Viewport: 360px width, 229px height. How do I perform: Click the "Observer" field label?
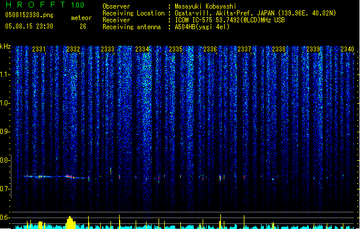(x=116, y=6)
